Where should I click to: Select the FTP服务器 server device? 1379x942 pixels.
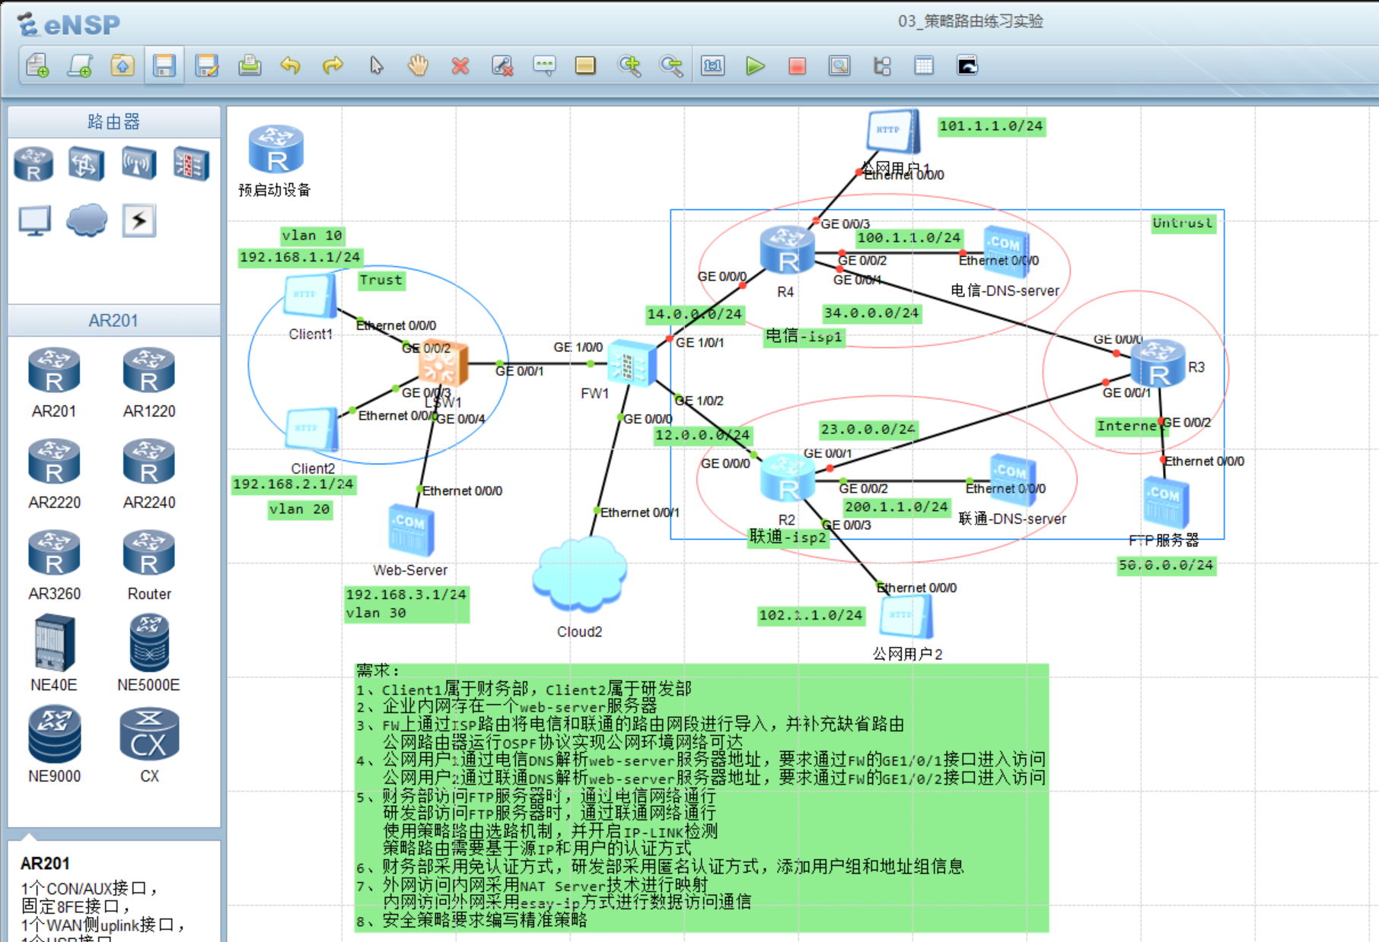[1166, 503]
